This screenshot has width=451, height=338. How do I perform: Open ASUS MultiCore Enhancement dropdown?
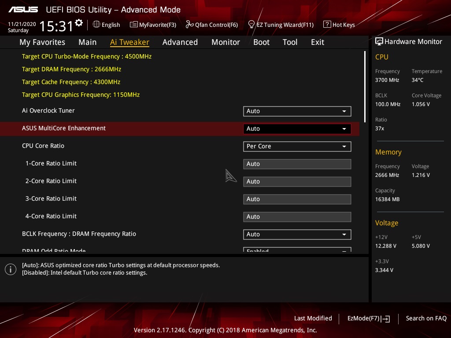297,129
